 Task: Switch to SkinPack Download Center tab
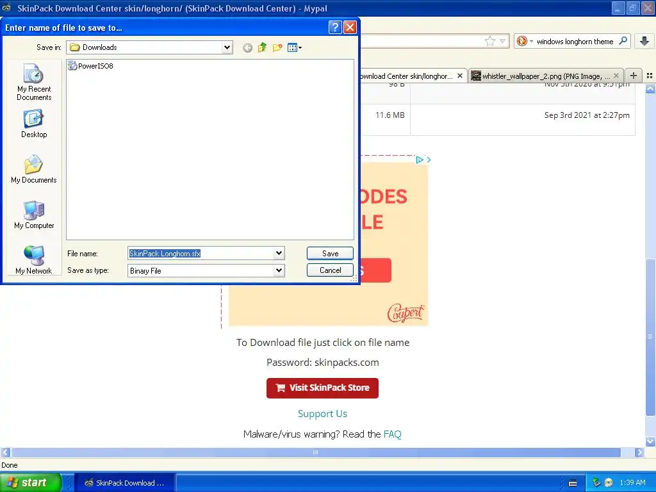coord(406,76)
